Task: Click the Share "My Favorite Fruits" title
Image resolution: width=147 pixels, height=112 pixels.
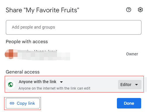Action: coord(42,10)
